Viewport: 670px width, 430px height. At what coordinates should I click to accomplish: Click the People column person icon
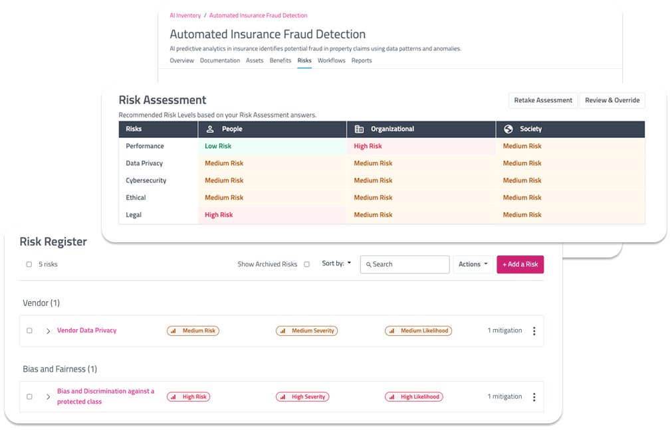(x=211, y=129)
